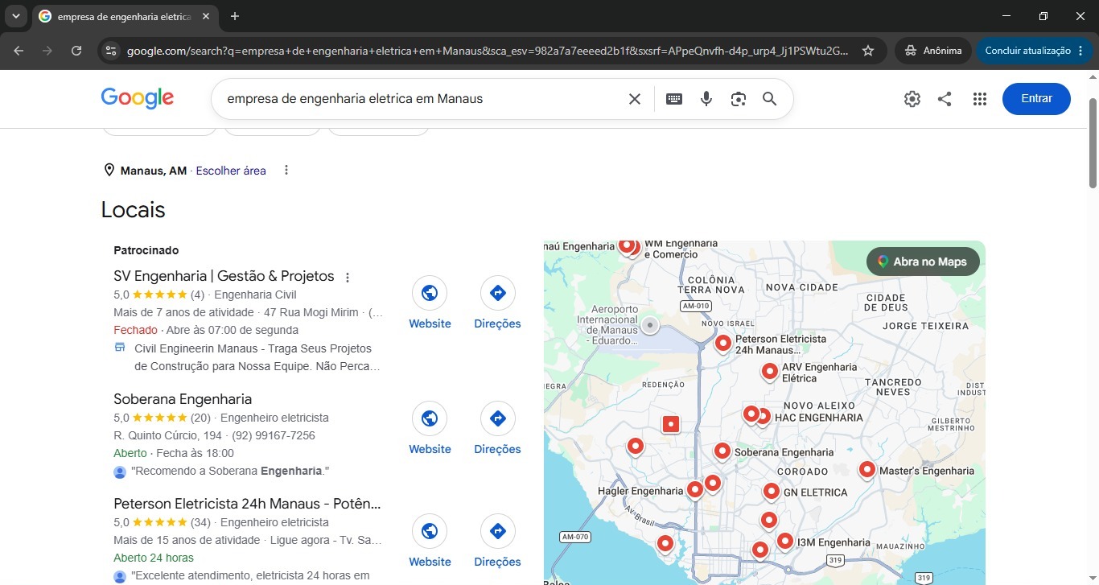Open new tab with plus button
This screenshot has height=585, width=1099.
[235, 16]
